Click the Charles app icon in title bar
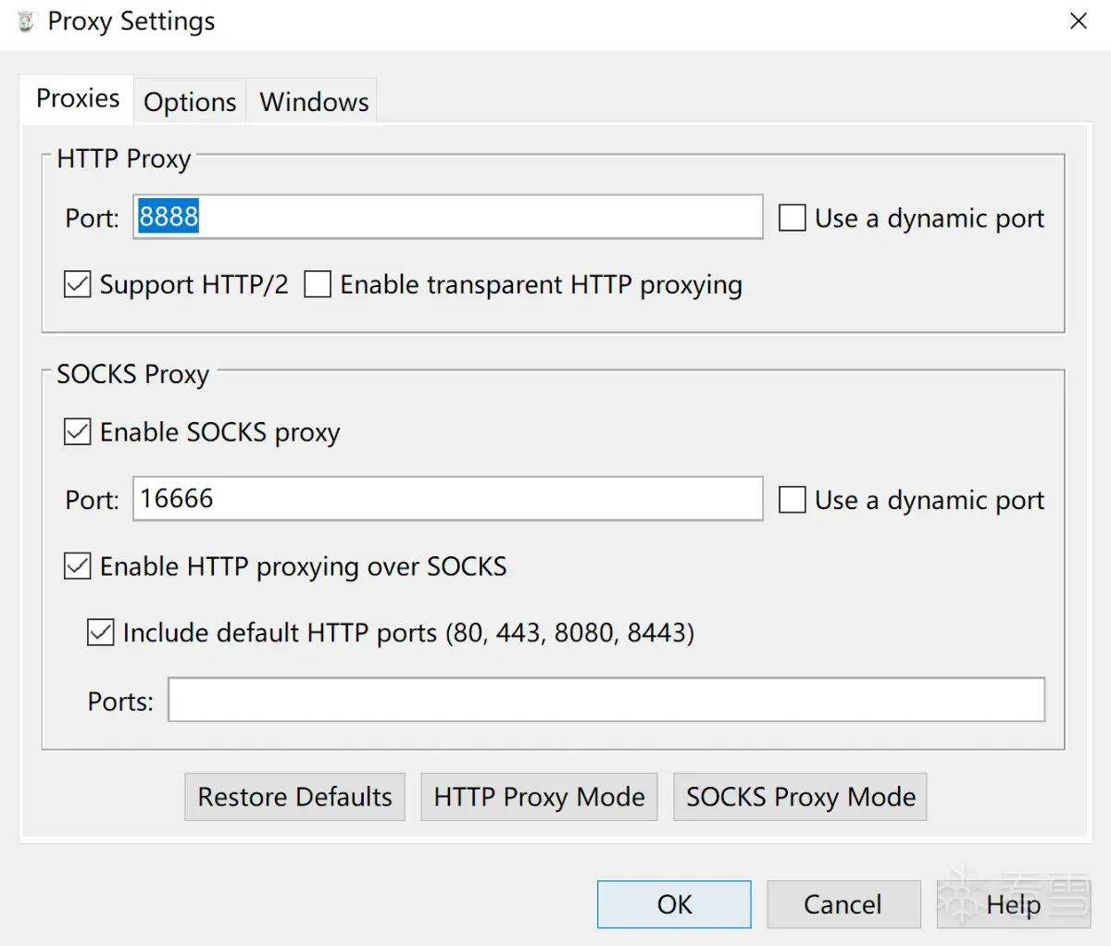This screenshot has width=1111, height=946. click(26, 21)
